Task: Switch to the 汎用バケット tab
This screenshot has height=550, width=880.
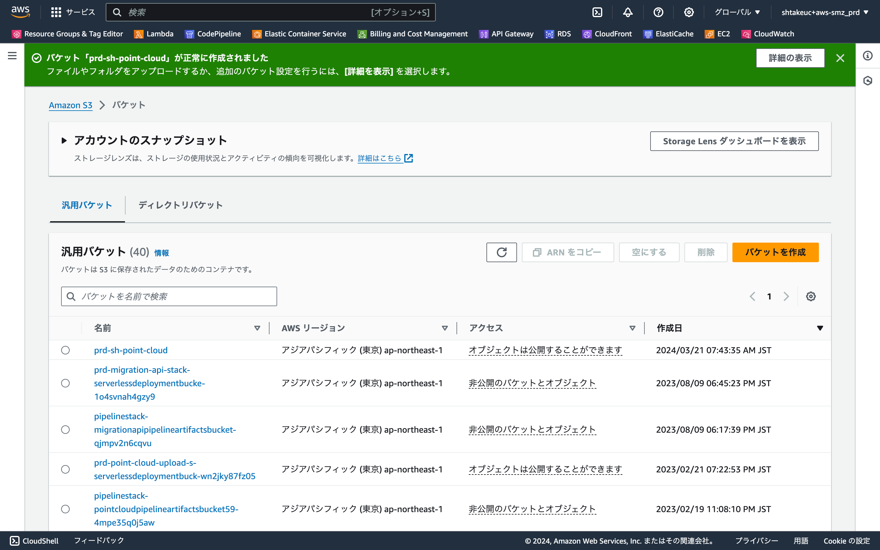Action: (x=87, y=205)
